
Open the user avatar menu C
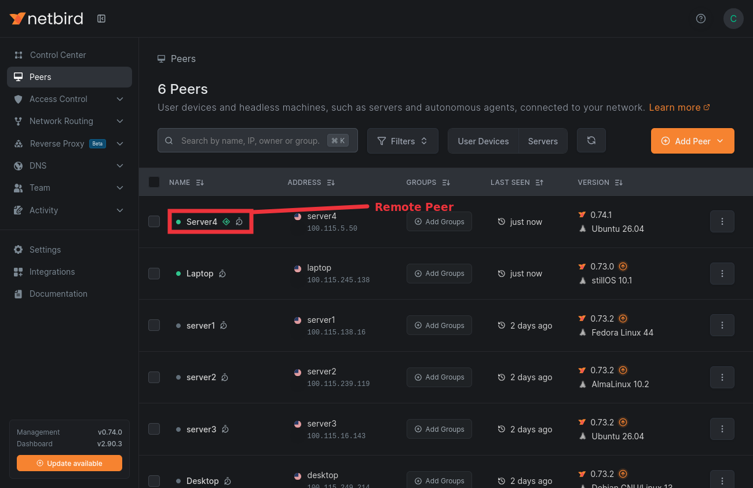[733, 19]
